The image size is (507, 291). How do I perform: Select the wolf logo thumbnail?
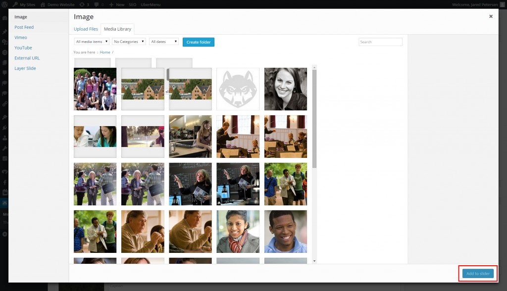(238, 89)
